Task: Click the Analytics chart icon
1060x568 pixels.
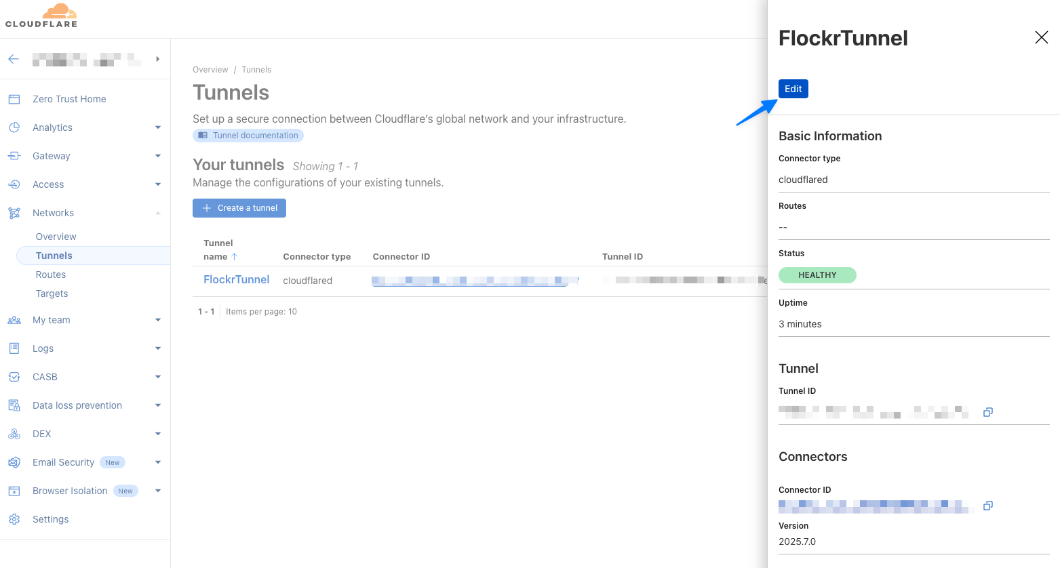Action: point(14,127)
